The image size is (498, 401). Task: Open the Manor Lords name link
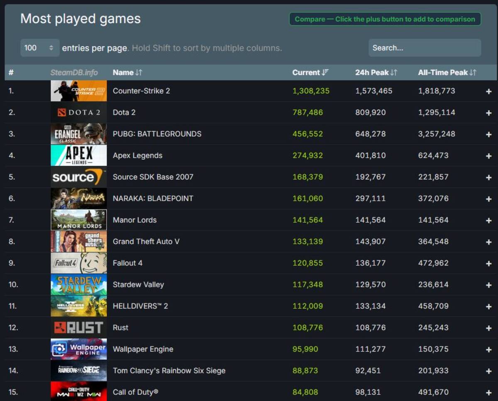pyautogui.click(x=134, y=220)
